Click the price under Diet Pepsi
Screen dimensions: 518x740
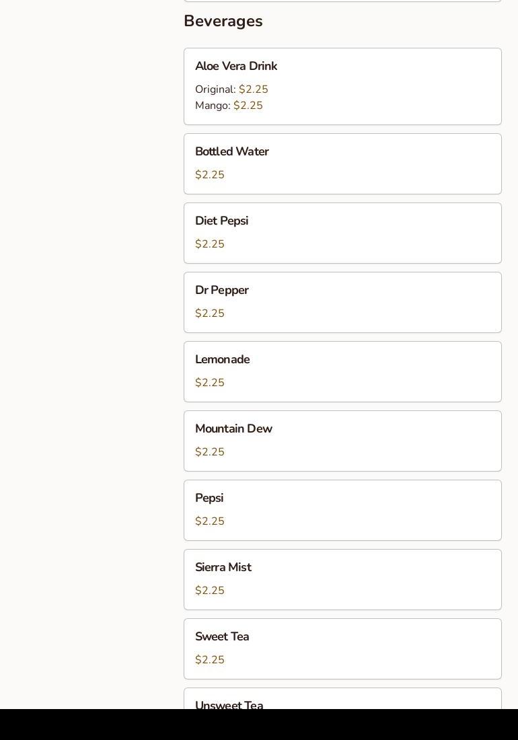click(210, 244)
